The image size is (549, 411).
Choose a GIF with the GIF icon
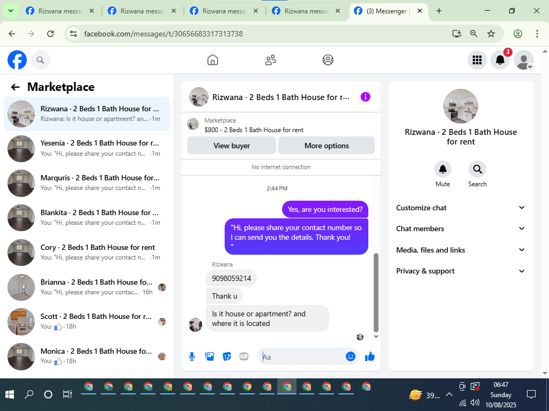click(x=244, y=356)
